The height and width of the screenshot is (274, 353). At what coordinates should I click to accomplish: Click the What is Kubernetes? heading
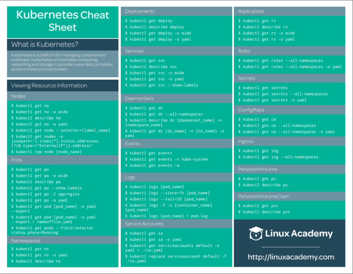pos(45,45)
